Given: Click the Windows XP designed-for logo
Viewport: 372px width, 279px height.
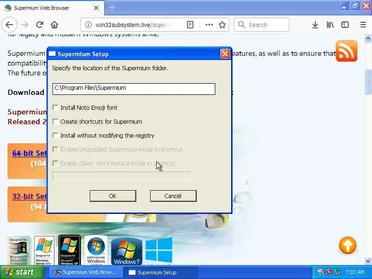Looking at the screenshot, I should pos(69,250).
